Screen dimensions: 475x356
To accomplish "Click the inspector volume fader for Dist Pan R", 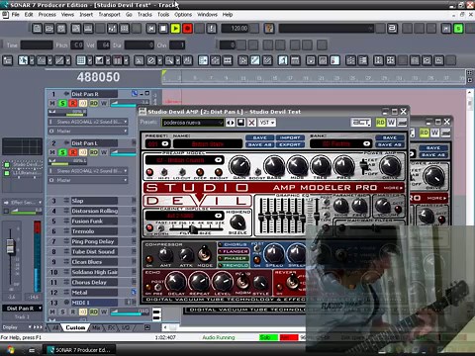I will click(x=11, y=246).
